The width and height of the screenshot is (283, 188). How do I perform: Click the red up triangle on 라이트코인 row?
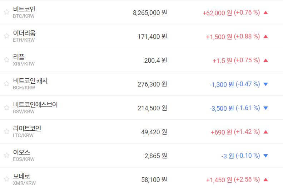pyautogui.click(x=265, y=132)
